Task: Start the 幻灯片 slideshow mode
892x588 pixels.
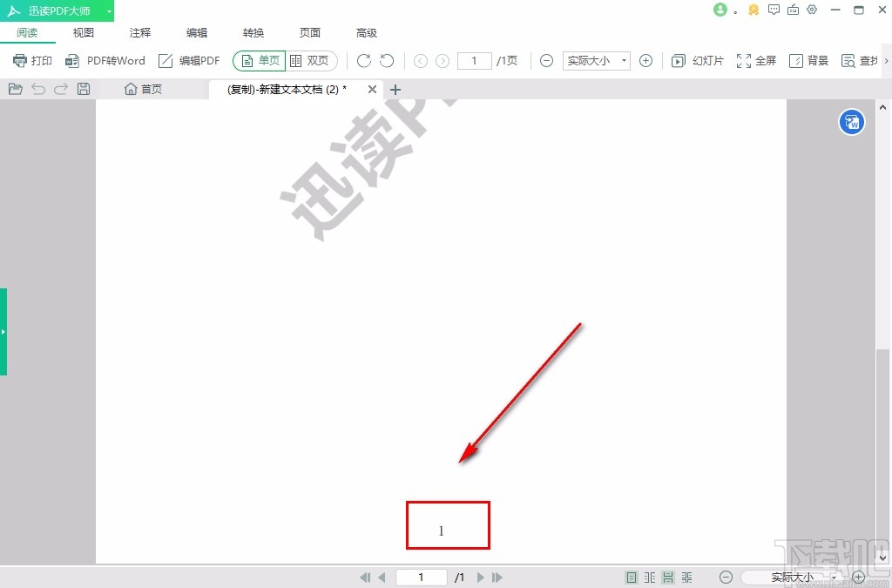Action: [x=699, y=60]
